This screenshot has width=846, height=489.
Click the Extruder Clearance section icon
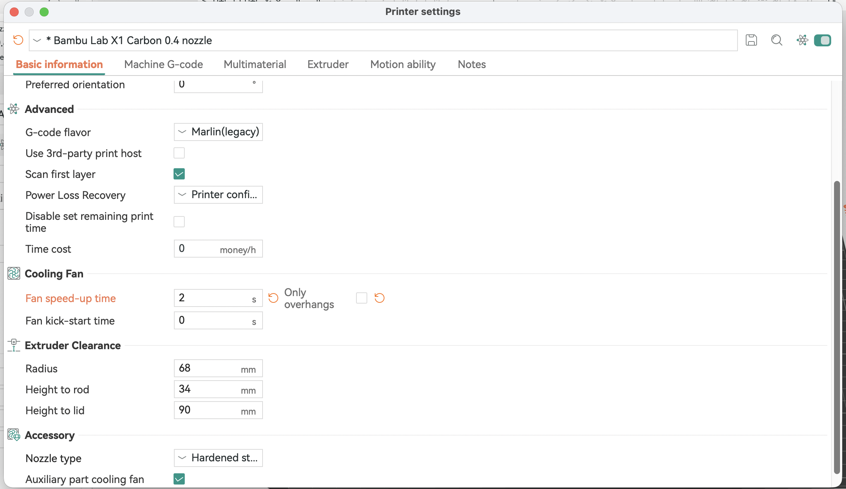tap(13, 345)
